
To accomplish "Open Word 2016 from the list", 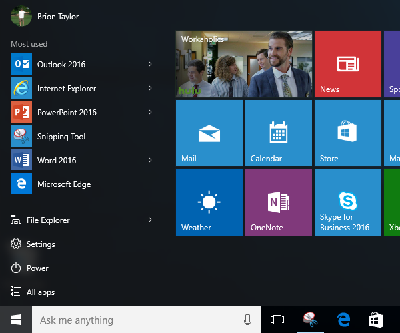I will [81, 160].
